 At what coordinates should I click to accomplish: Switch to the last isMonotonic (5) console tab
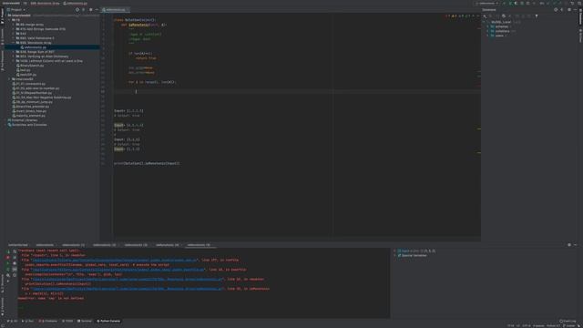click(x=199, y=245)
